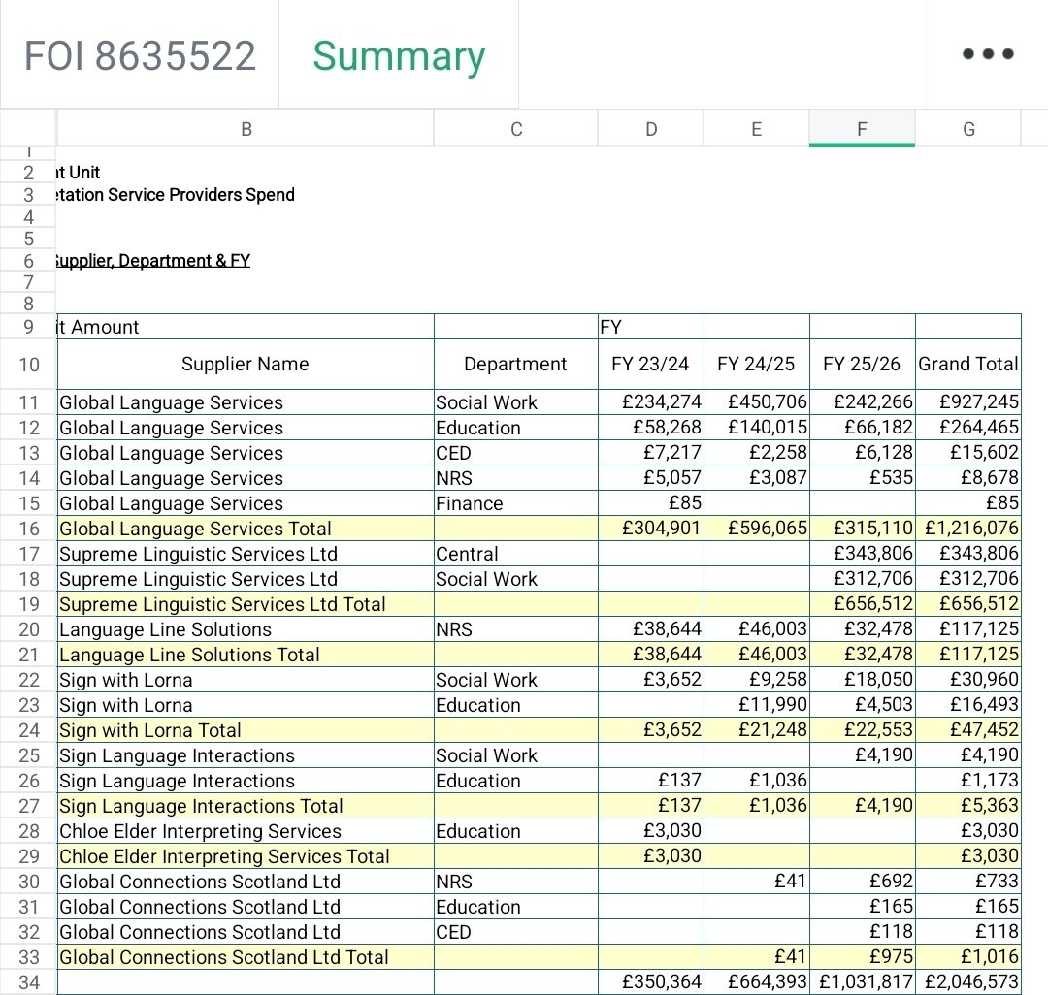Viewport: 1048px width, 995px height.
Task: Select row 16 header number
Action: point(29,529)
